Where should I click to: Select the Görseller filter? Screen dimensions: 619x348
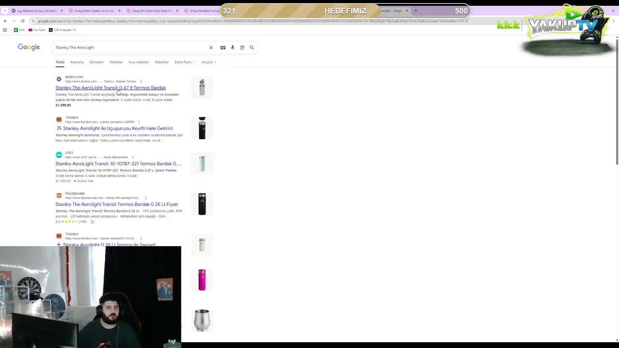[96, 62]
